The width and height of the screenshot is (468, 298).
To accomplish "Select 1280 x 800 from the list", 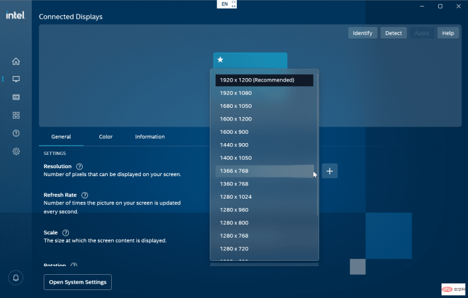I will (x=264, y=223).
